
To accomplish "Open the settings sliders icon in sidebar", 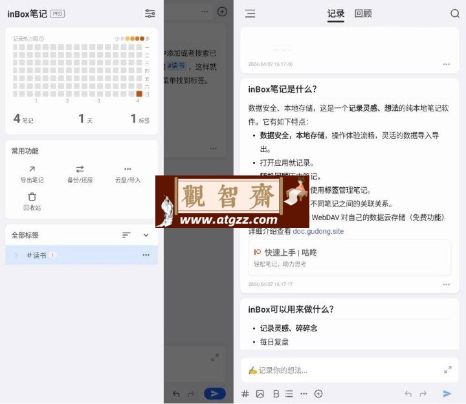I will coord(150,14).
